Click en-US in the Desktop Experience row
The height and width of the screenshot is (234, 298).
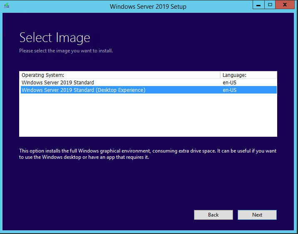coord(229,90)
